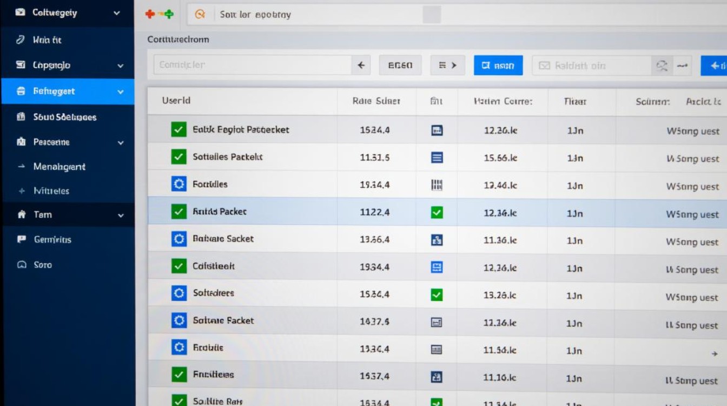Expand the Peaceine sidebar chevron

121,142
